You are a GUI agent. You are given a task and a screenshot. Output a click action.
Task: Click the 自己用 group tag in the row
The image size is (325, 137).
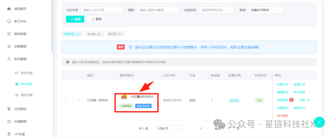(x=234, y=100)
